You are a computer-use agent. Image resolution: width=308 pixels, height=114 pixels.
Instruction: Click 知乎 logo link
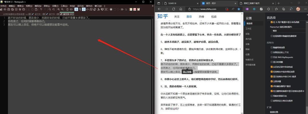coord(163,17)
